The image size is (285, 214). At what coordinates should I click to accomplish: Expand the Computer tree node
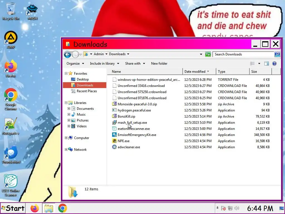[x=66, y=138]
